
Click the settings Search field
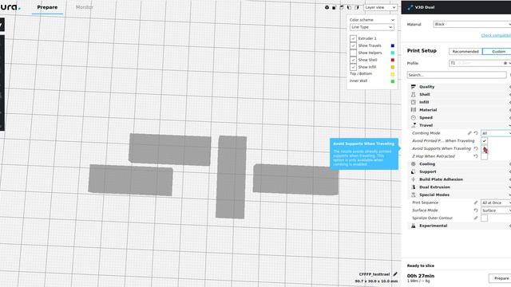pos(457,75)
